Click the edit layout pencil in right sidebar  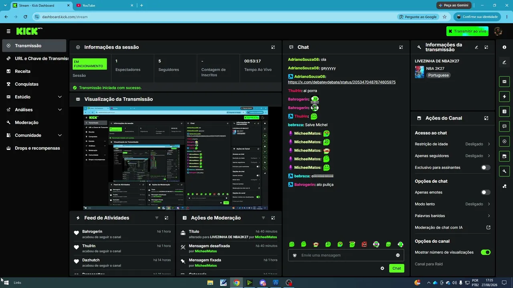pos(504,62)
